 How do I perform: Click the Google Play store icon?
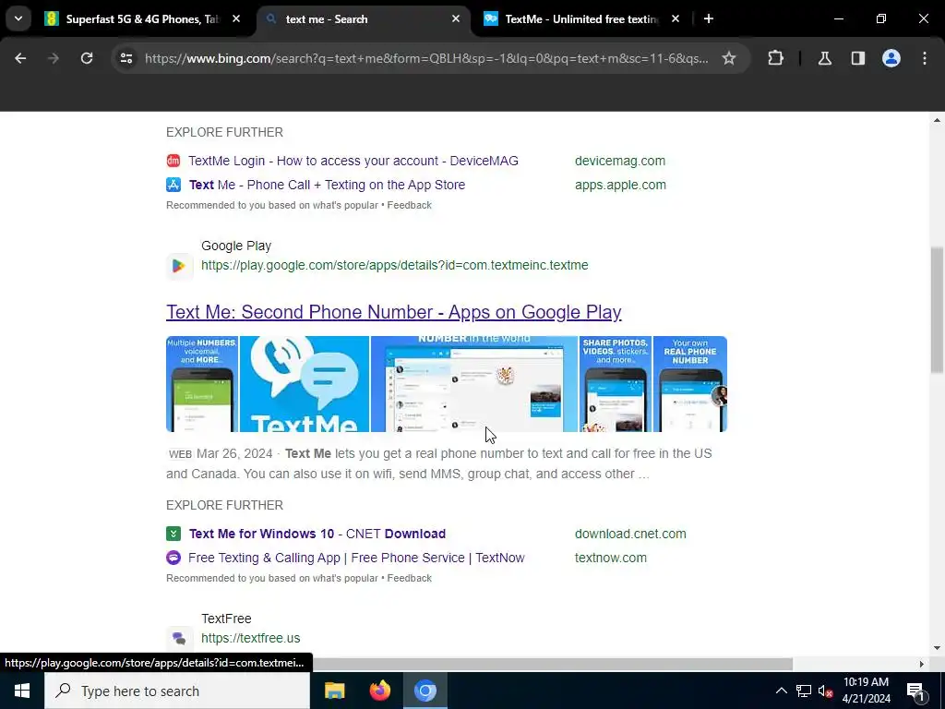(179, 266)
